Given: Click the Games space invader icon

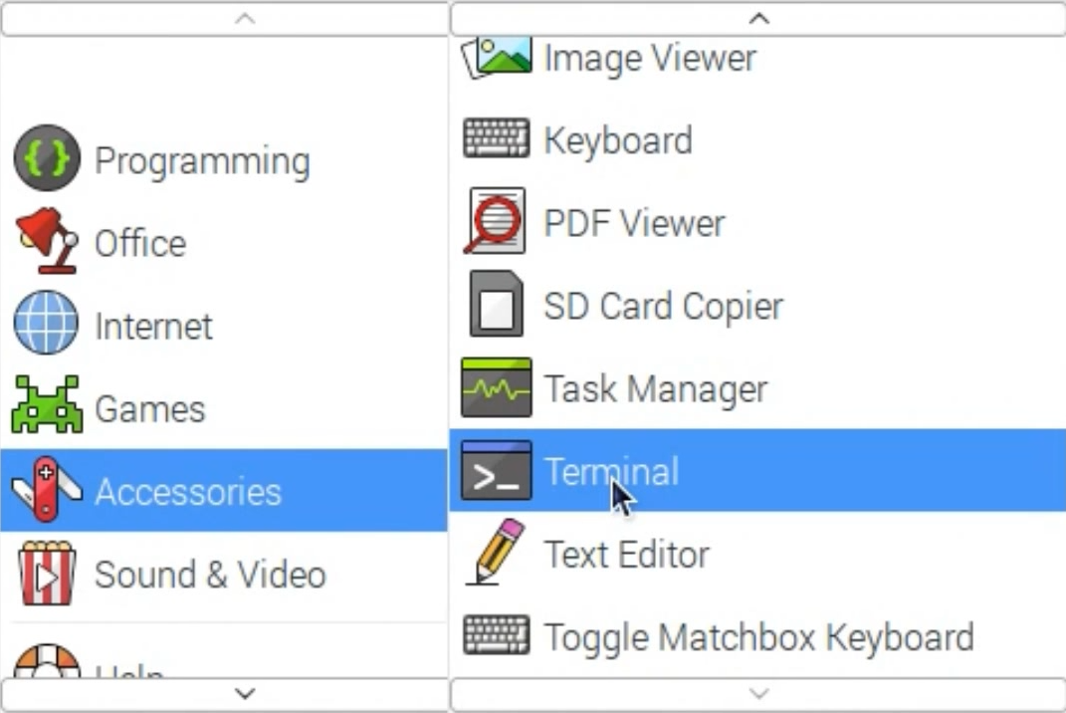Looking at the screenshot, I should point(46,405).
